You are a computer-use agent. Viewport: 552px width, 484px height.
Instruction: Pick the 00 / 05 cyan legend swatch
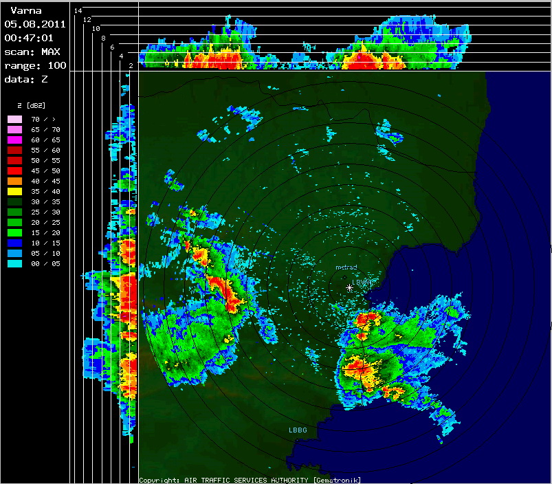point(15,263)
